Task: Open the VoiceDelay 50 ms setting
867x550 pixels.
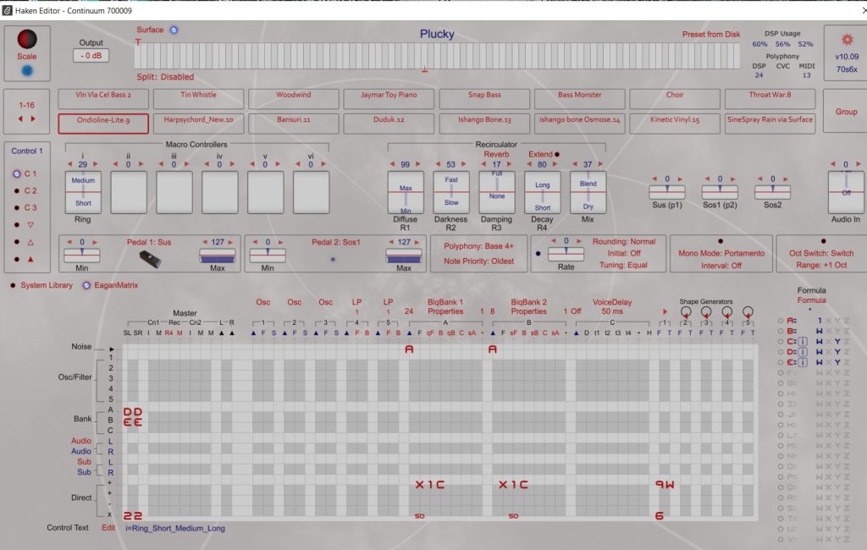Action: coord(612,307)
